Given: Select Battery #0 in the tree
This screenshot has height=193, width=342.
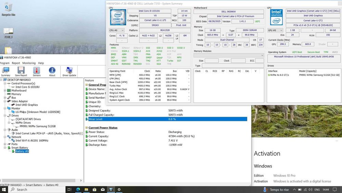Looking at the screenshot, I should 22,151.
